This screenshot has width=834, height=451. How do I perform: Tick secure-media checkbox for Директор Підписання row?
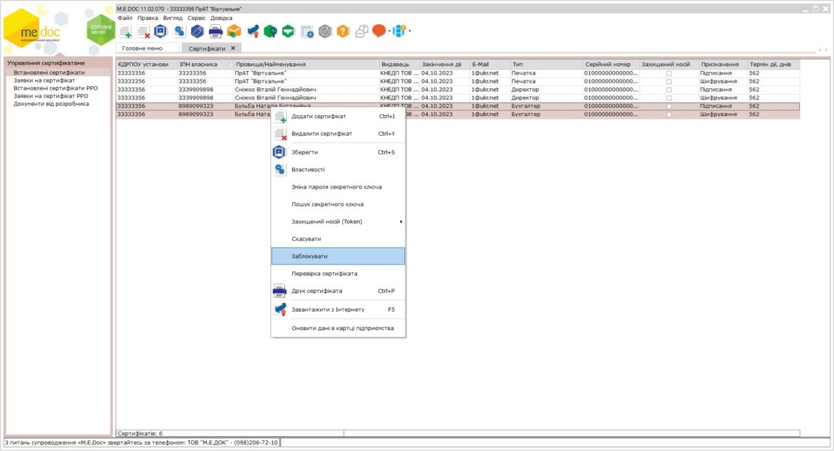click(669, 90)
